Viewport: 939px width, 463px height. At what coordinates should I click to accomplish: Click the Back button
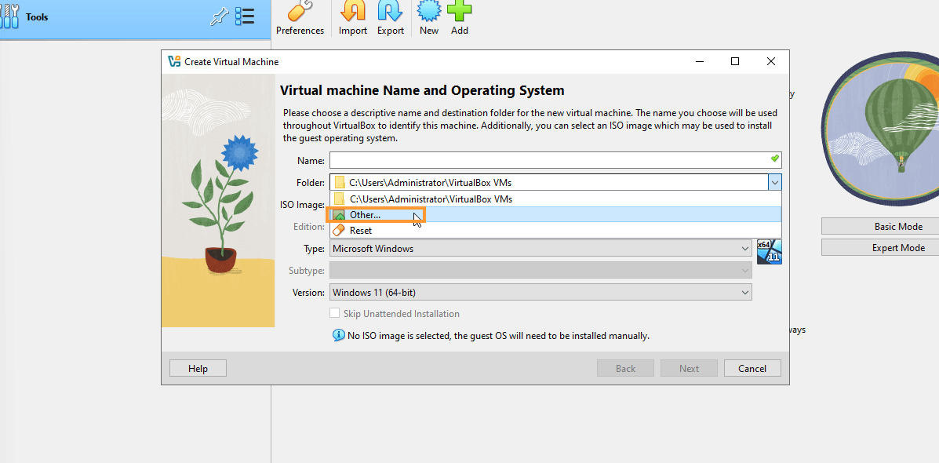625,368
